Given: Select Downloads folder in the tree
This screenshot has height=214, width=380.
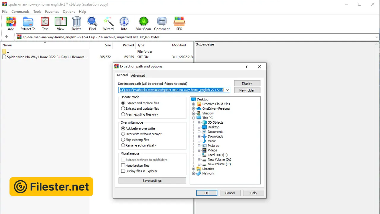Looking at the screenshot, I should tap(215, 136).
